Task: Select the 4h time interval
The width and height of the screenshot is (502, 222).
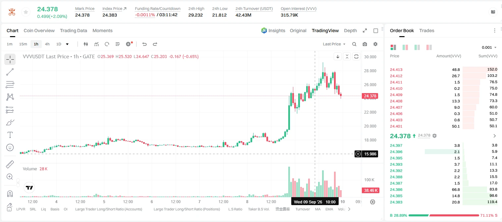Action: 47,44
